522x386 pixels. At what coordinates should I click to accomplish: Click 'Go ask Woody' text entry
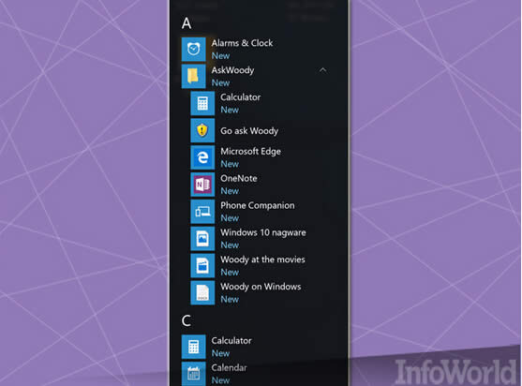[249, 131]
